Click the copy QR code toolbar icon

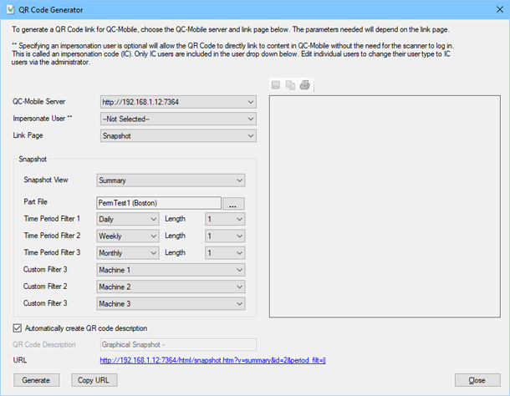point(290,85)
